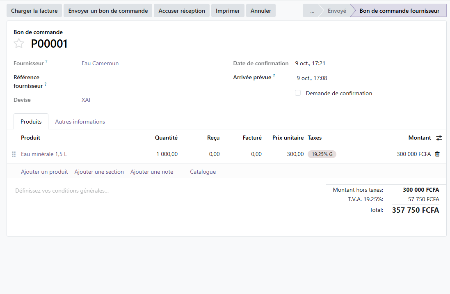Click order number P00001 heading
The width and height of the screenshot is (450, 294).
pos(49,44)
